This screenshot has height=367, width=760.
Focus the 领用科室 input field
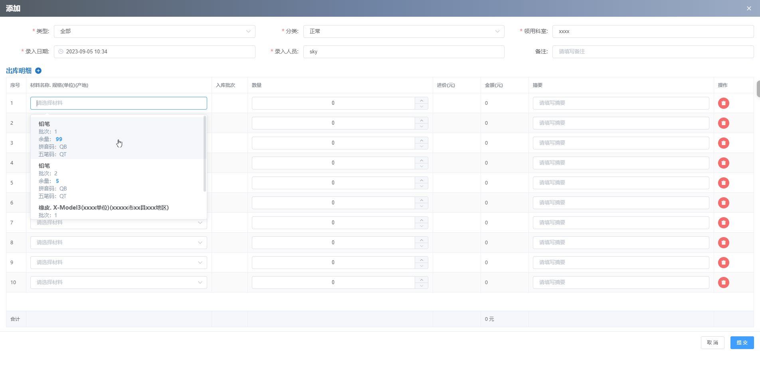click(x=653, y=31)
